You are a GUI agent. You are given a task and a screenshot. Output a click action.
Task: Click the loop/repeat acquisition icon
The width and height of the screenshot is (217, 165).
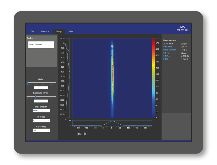point(80,134)
